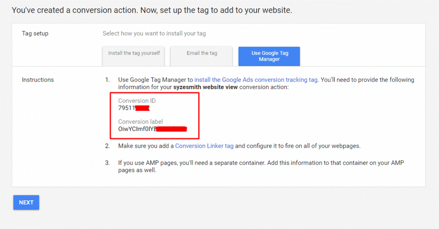The height and width of the screenshot is (229, 439).
Task: Click the Conversion ID value starting 79511
Action: 134,108
